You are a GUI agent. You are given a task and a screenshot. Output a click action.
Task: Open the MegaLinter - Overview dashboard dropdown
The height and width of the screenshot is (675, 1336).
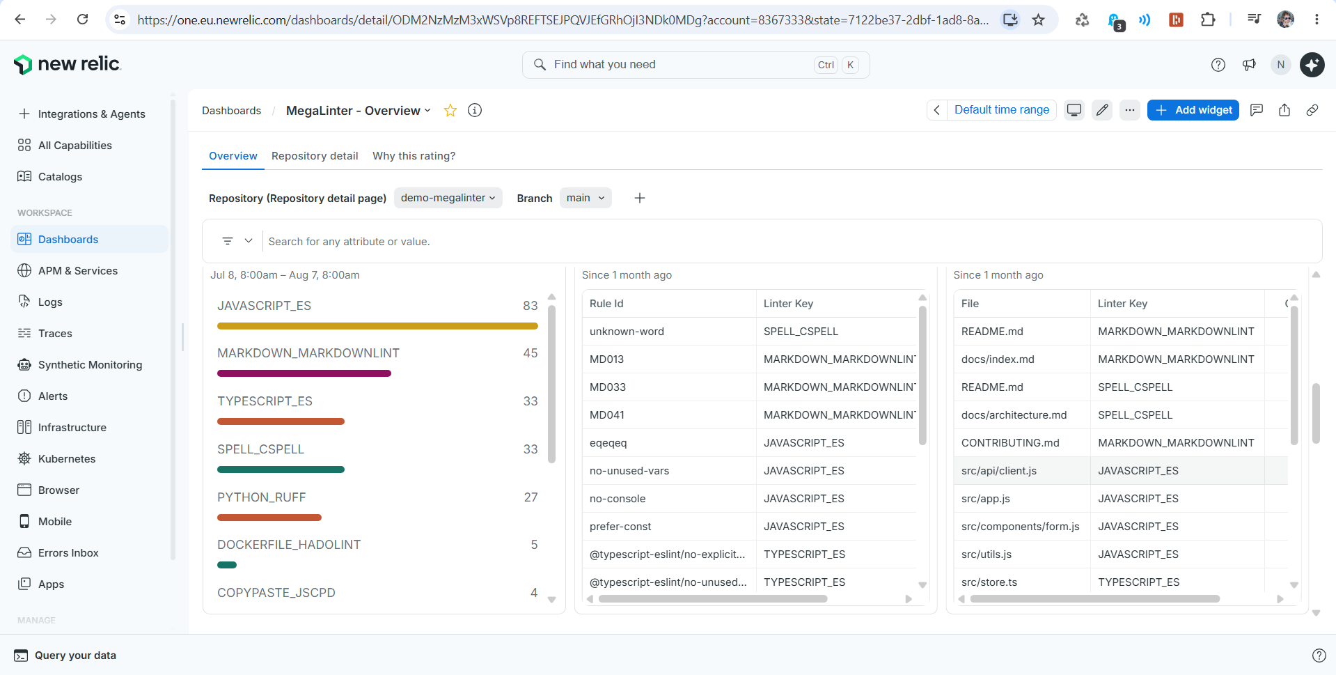click(x=359, y=111)
